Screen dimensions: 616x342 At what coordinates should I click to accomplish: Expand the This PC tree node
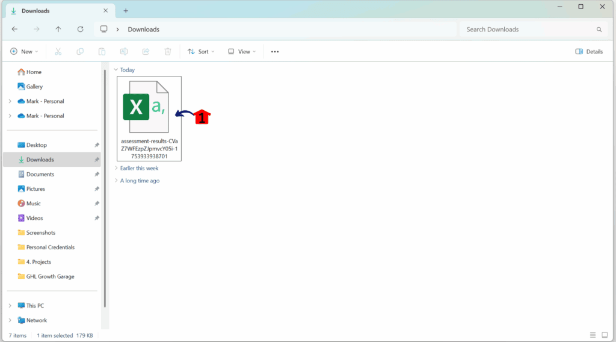click(10, 305)
